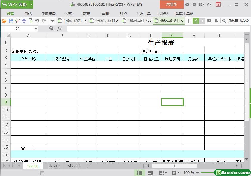This screenshot has height=176, width=251.
Task: Click the hexagon icon in title bar
Action: [x=194, y=4]
